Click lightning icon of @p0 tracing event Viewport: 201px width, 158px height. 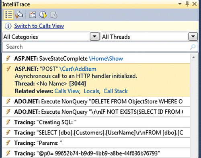[8, 153]
